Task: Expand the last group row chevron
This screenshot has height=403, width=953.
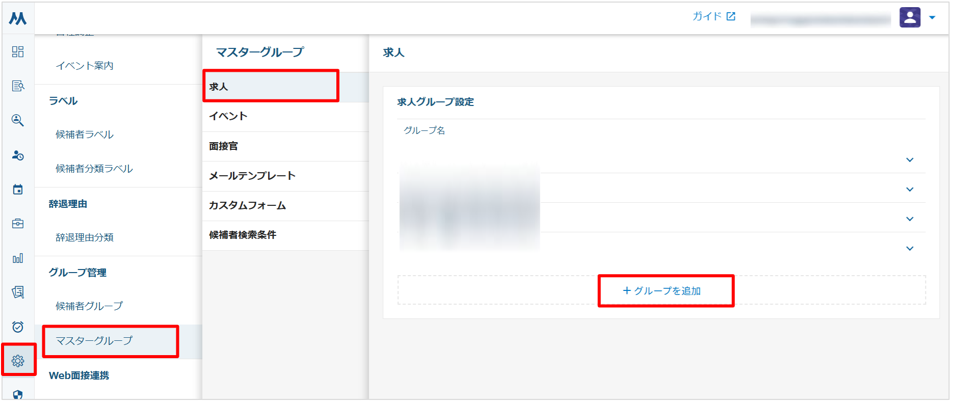Action: (910, 249)
